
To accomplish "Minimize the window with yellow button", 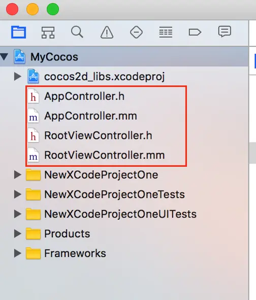I will pyautogui.click(x=33, y=9).
